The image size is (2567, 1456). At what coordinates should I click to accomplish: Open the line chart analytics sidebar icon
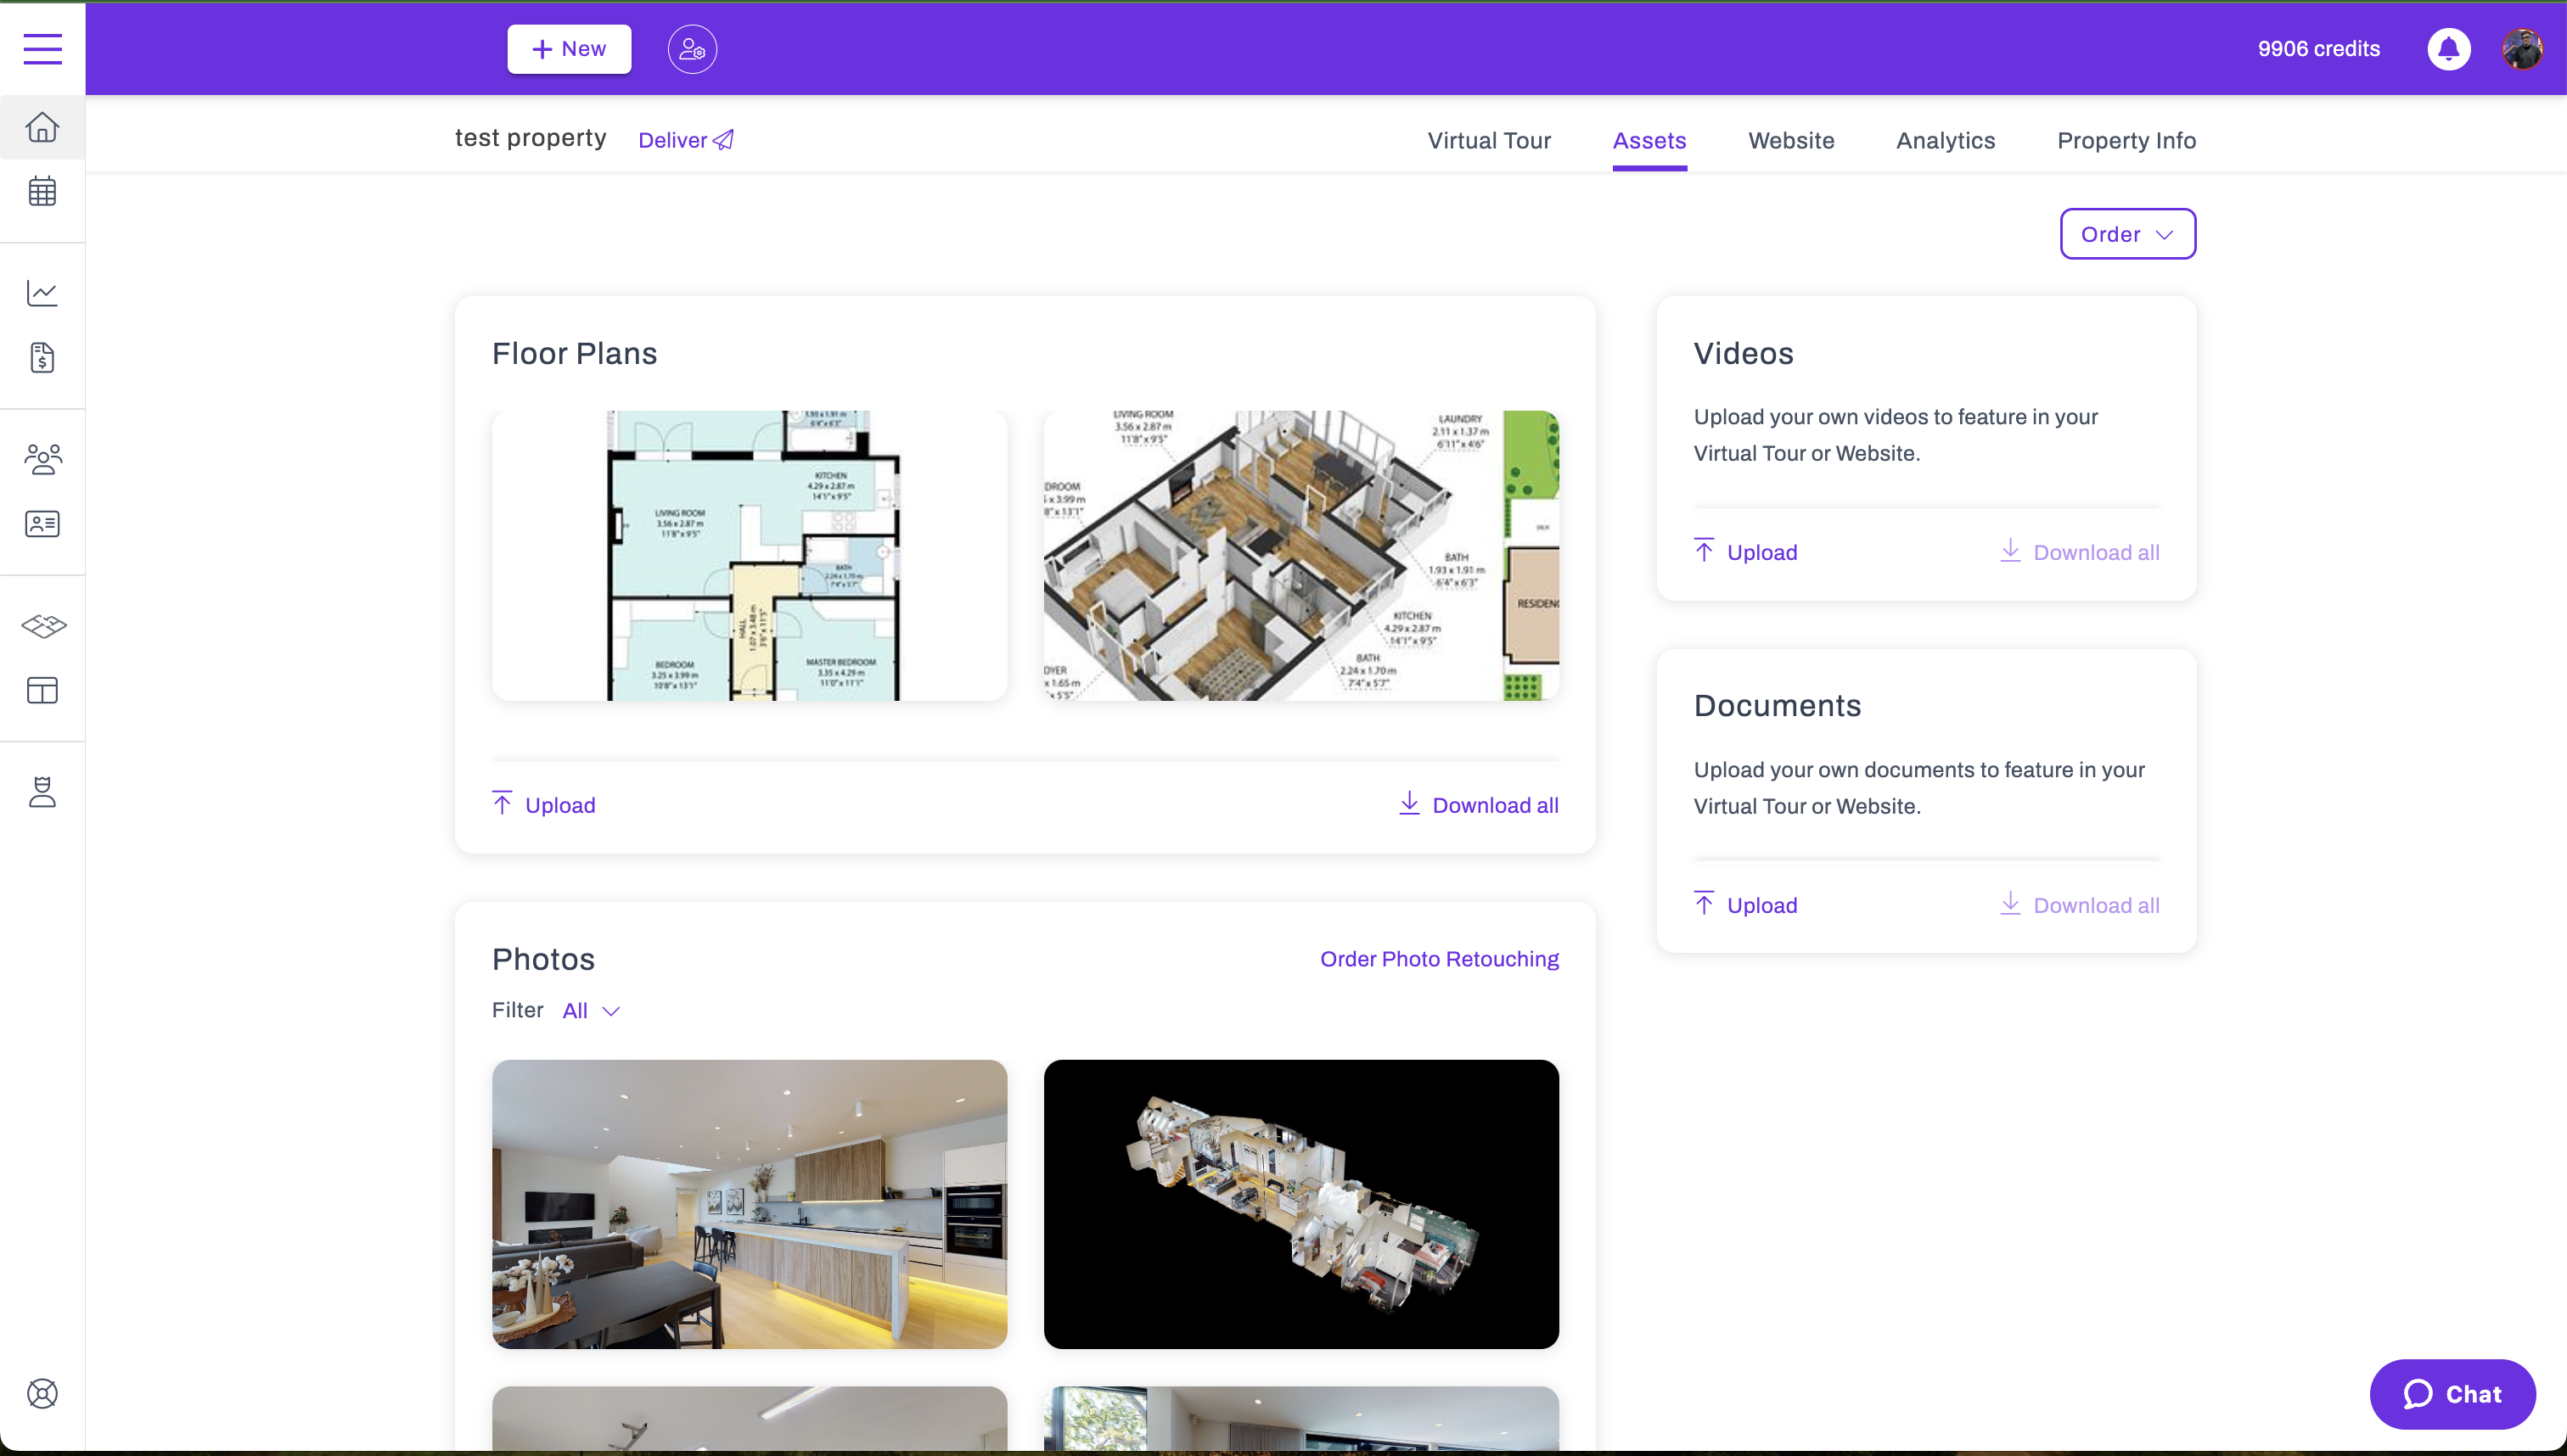tap(42, 292)
